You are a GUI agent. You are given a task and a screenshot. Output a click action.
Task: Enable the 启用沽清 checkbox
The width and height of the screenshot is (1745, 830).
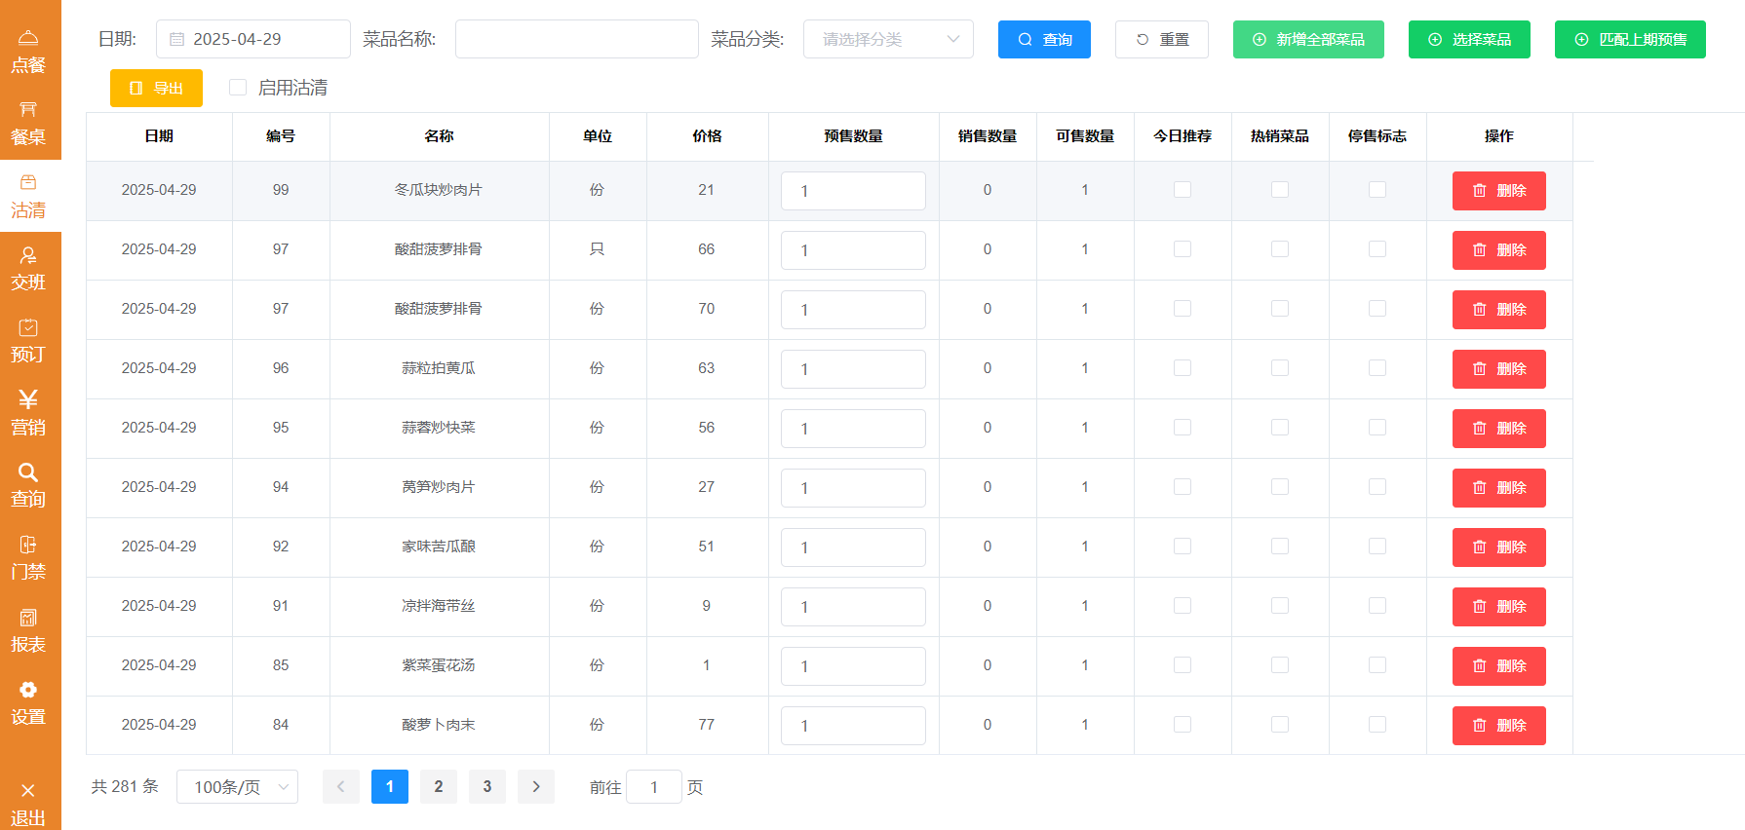238,88
